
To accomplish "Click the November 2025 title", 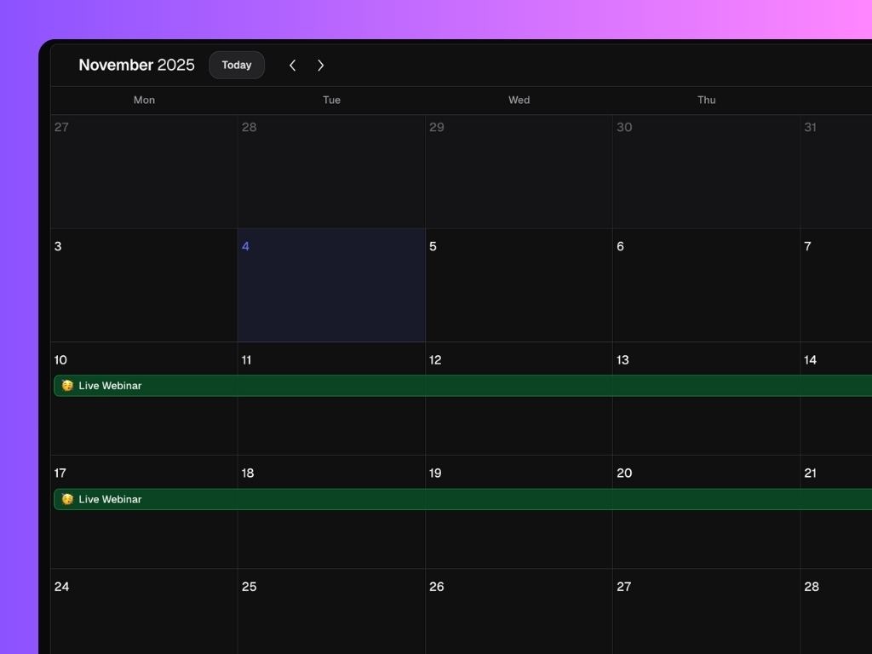I will tap(136, 65).
